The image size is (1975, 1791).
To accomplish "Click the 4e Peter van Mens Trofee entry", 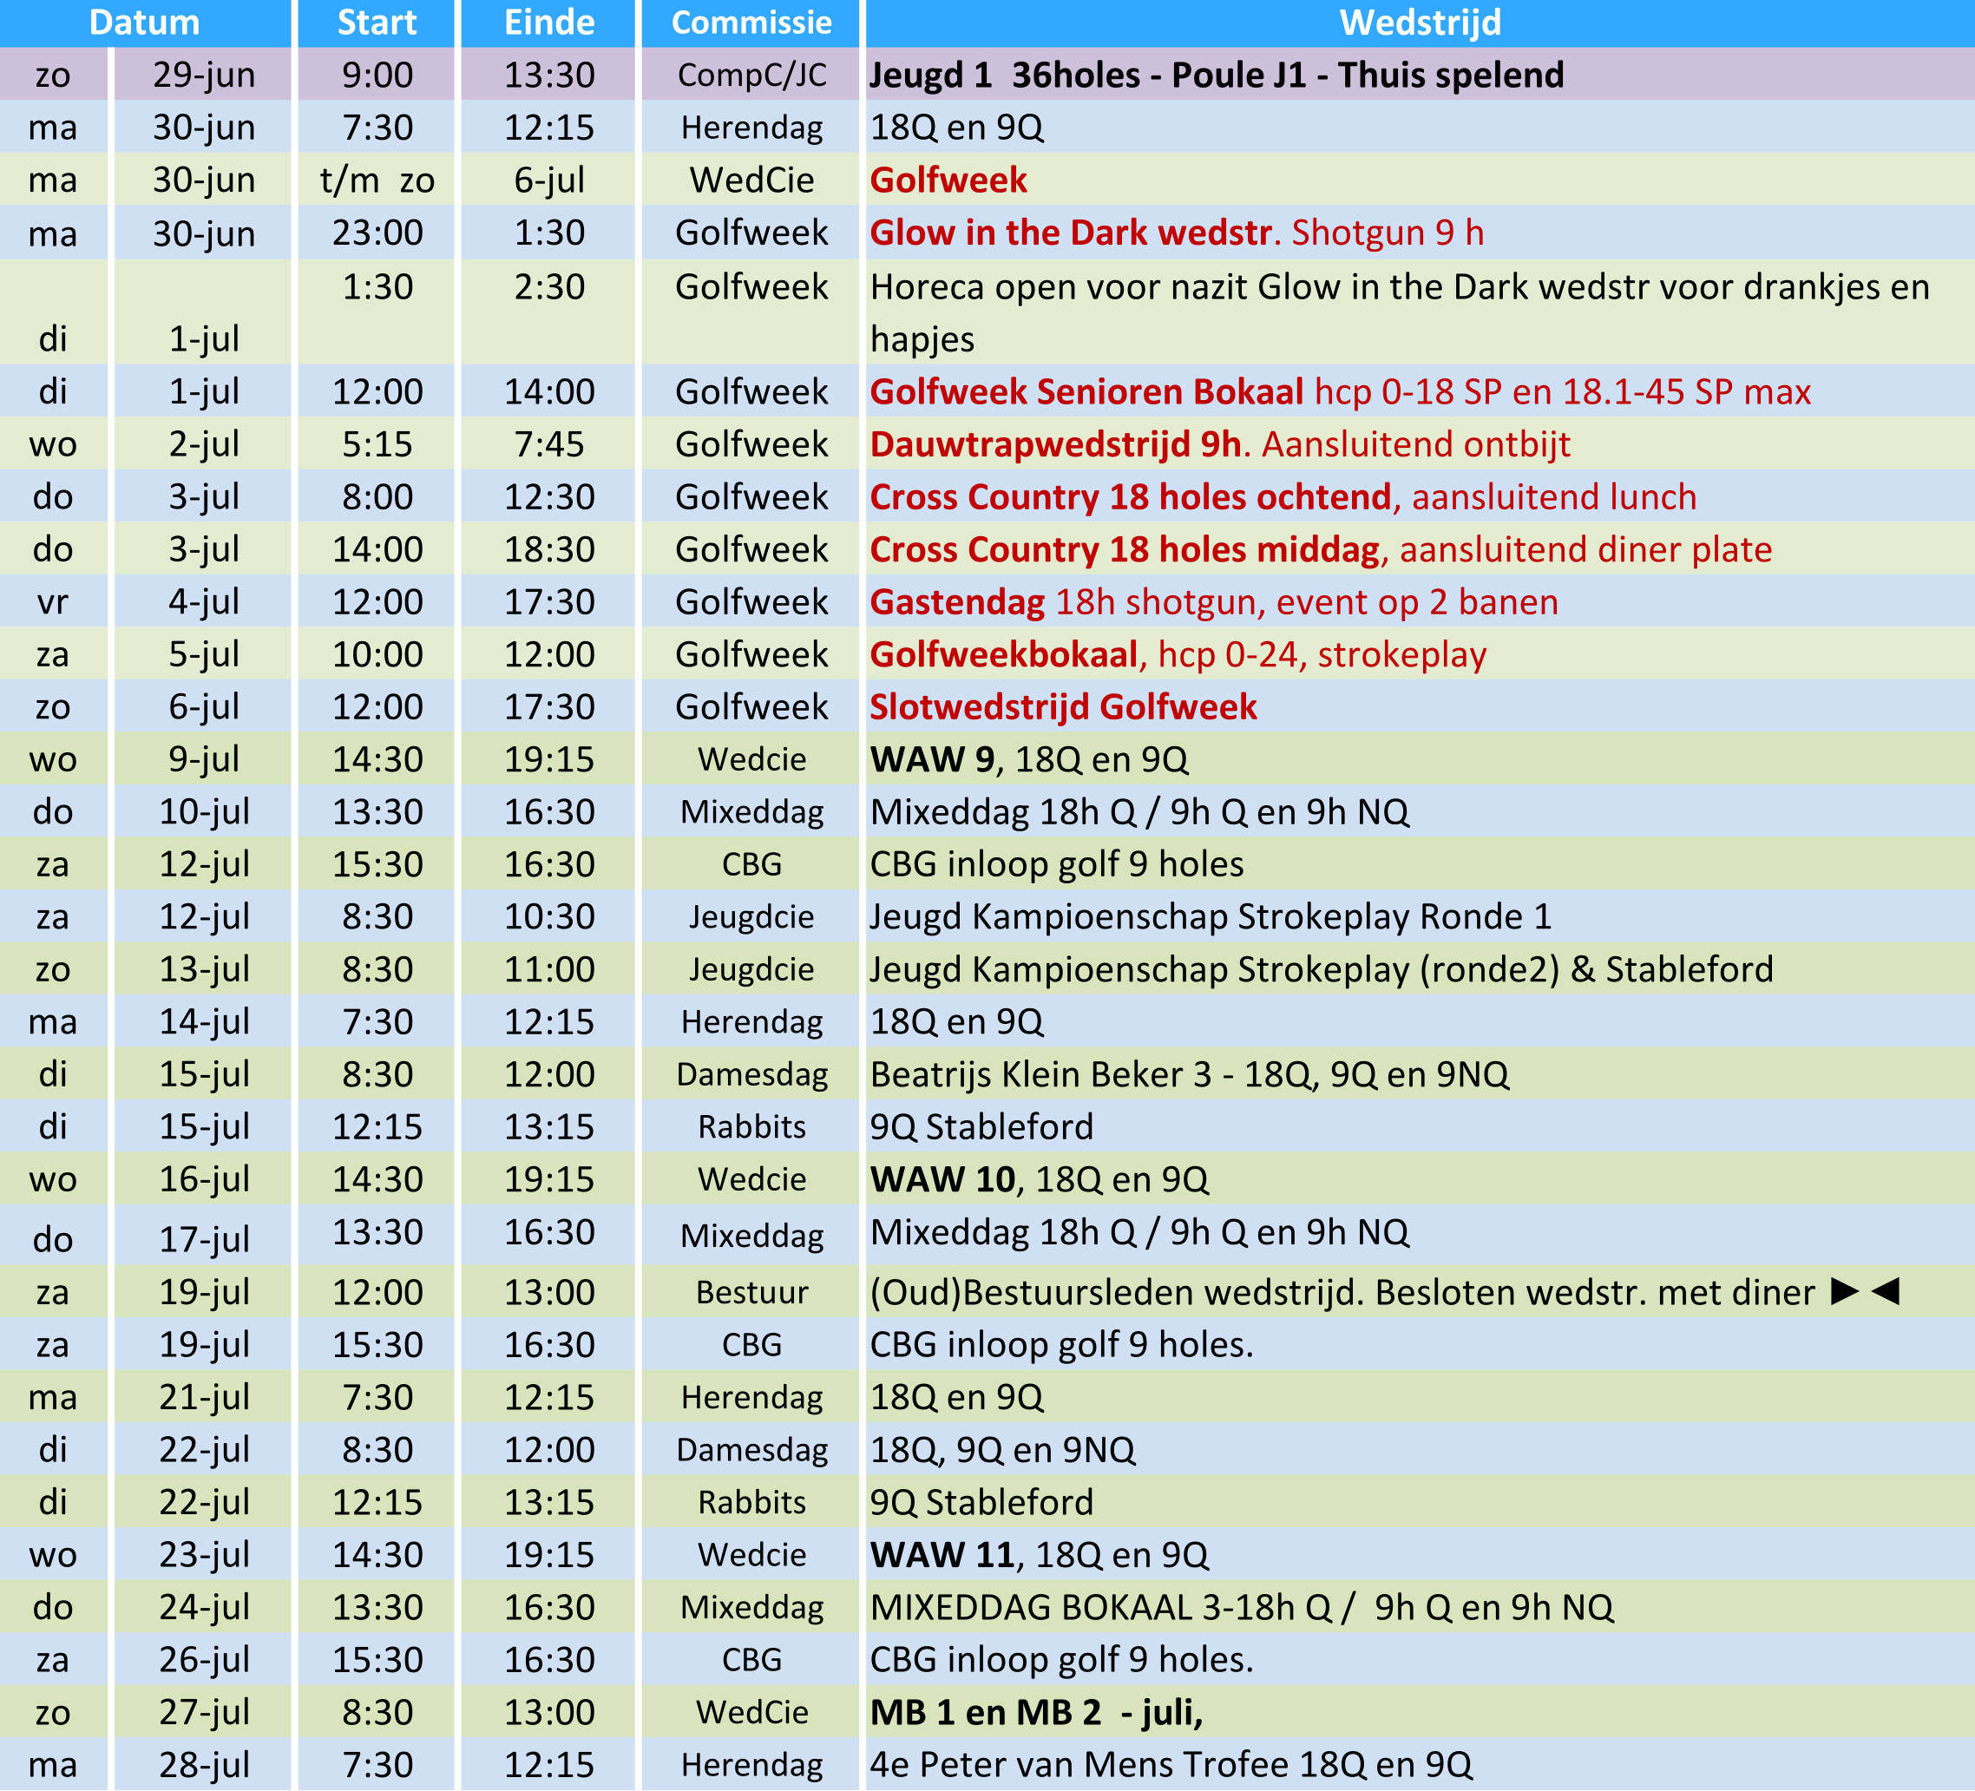I will [x=1171, y=1766].
